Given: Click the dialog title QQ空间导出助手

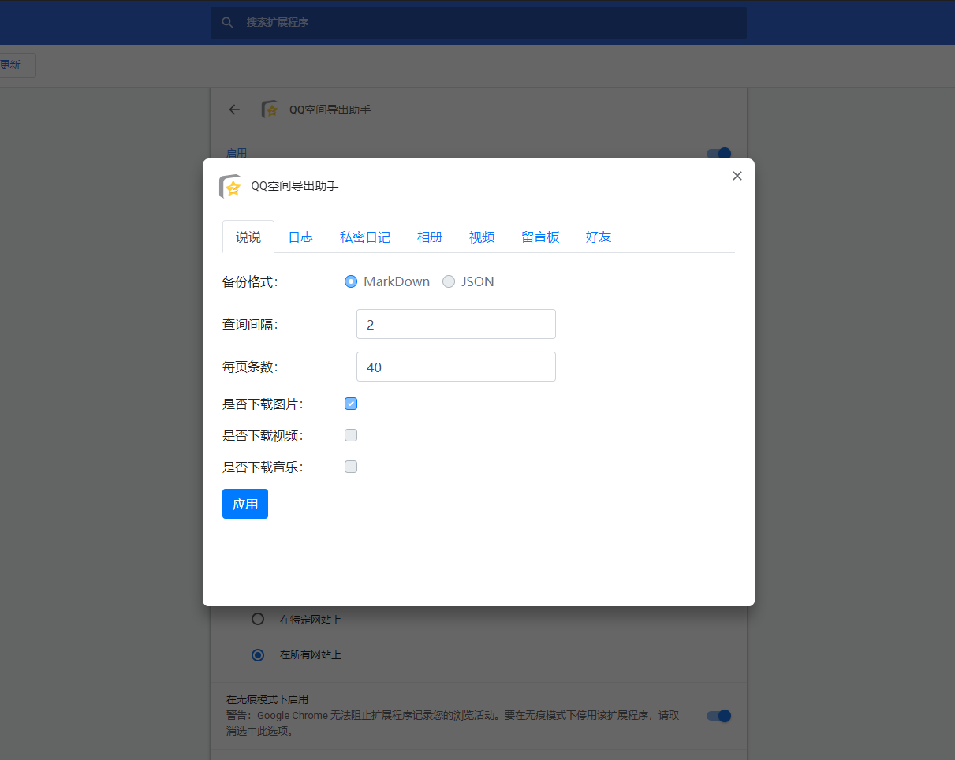Looking at the screenshot, I should pos(295,186).
